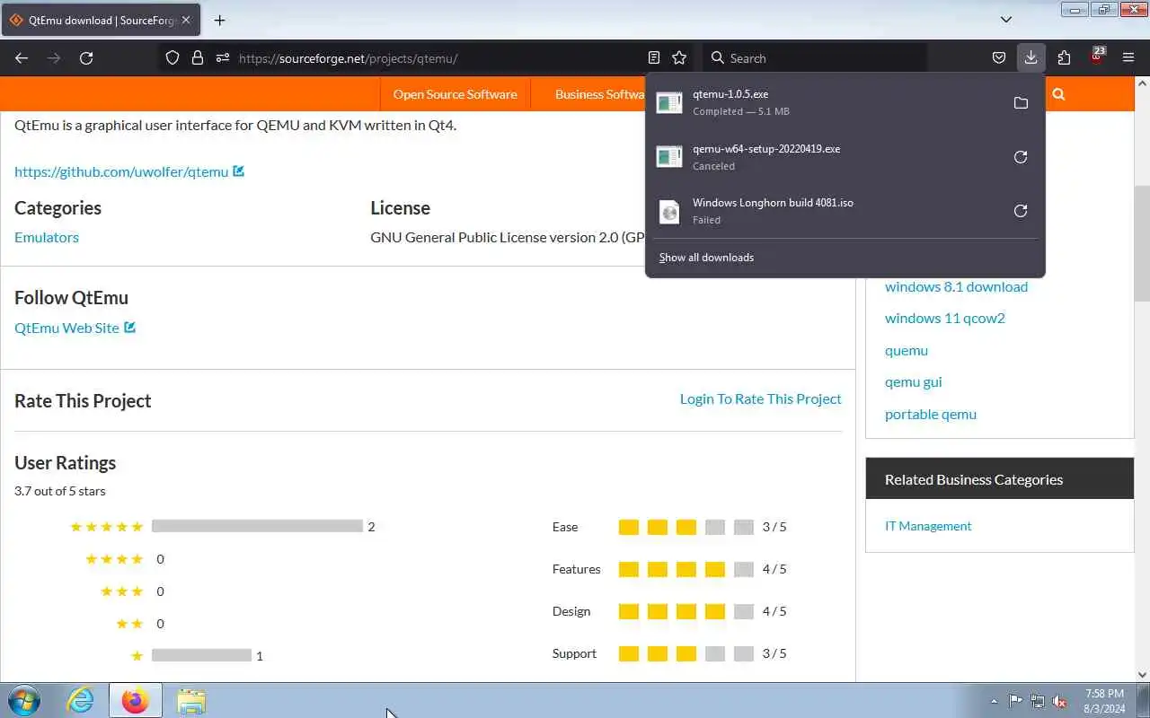Open a new browser tab
Screen dimensions: 1150x718
219,20
